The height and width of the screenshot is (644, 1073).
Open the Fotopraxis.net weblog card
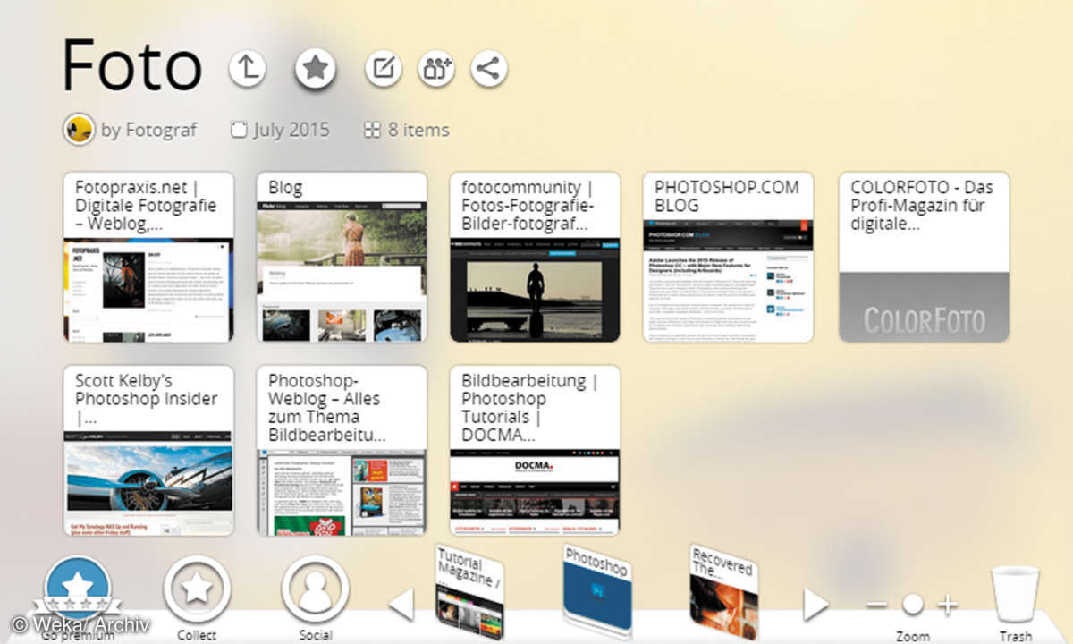tap(148, 257)
